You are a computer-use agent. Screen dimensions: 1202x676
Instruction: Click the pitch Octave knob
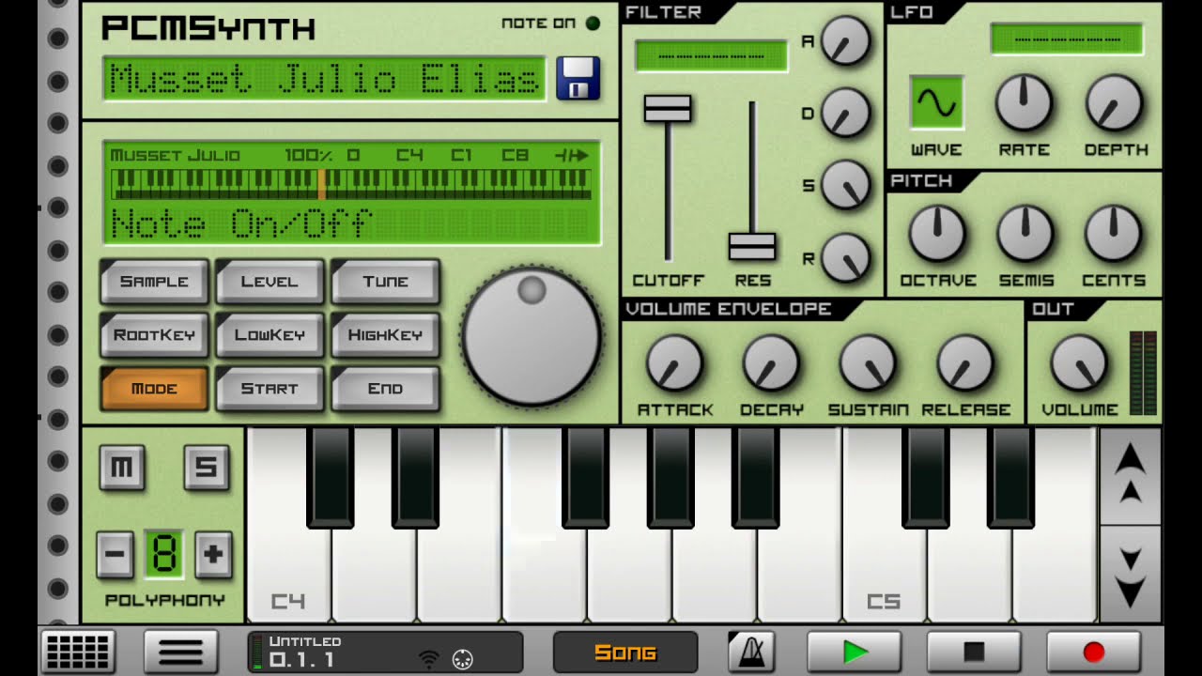tap(937, 233)
